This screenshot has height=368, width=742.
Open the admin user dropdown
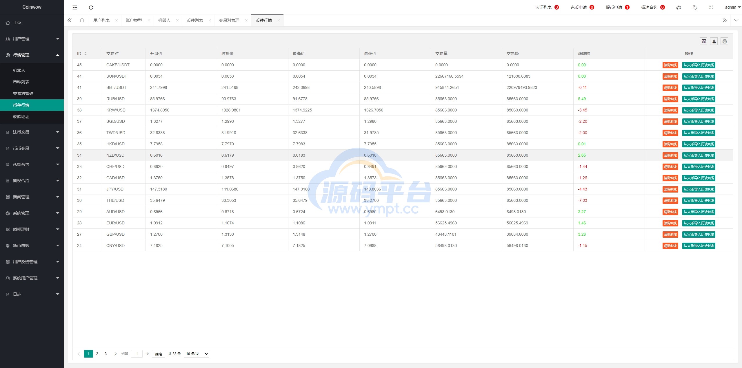(732, 8)
